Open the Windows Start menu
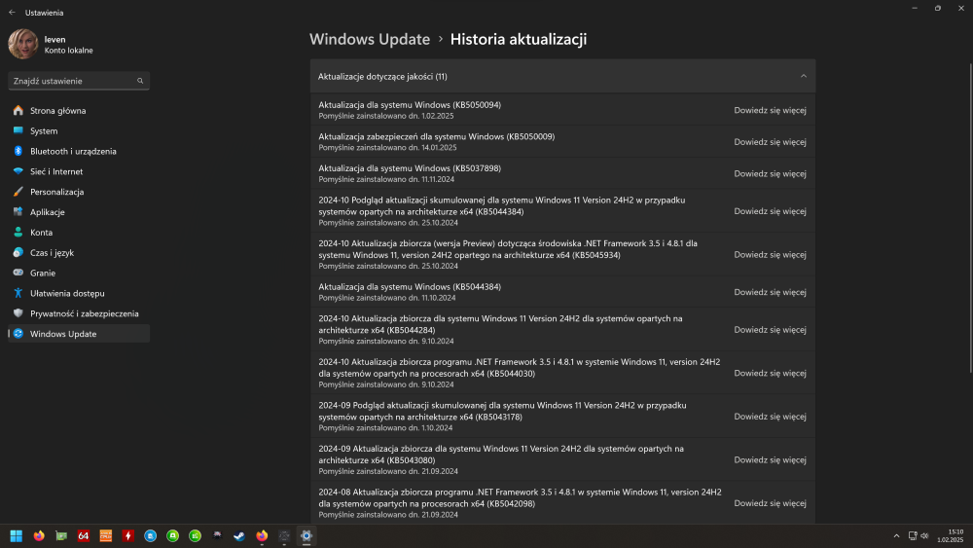 (x=17, y=535)
